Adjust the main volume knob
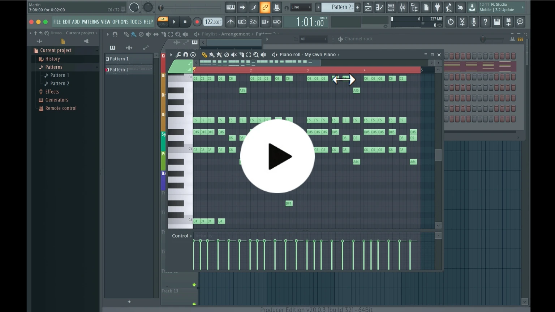555x312 pixels. (x=134, y=7)
